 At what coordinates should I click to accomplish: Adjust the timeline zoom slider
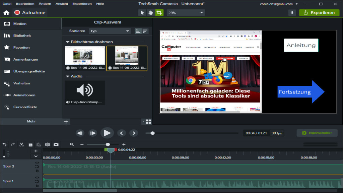pos(107,144)
